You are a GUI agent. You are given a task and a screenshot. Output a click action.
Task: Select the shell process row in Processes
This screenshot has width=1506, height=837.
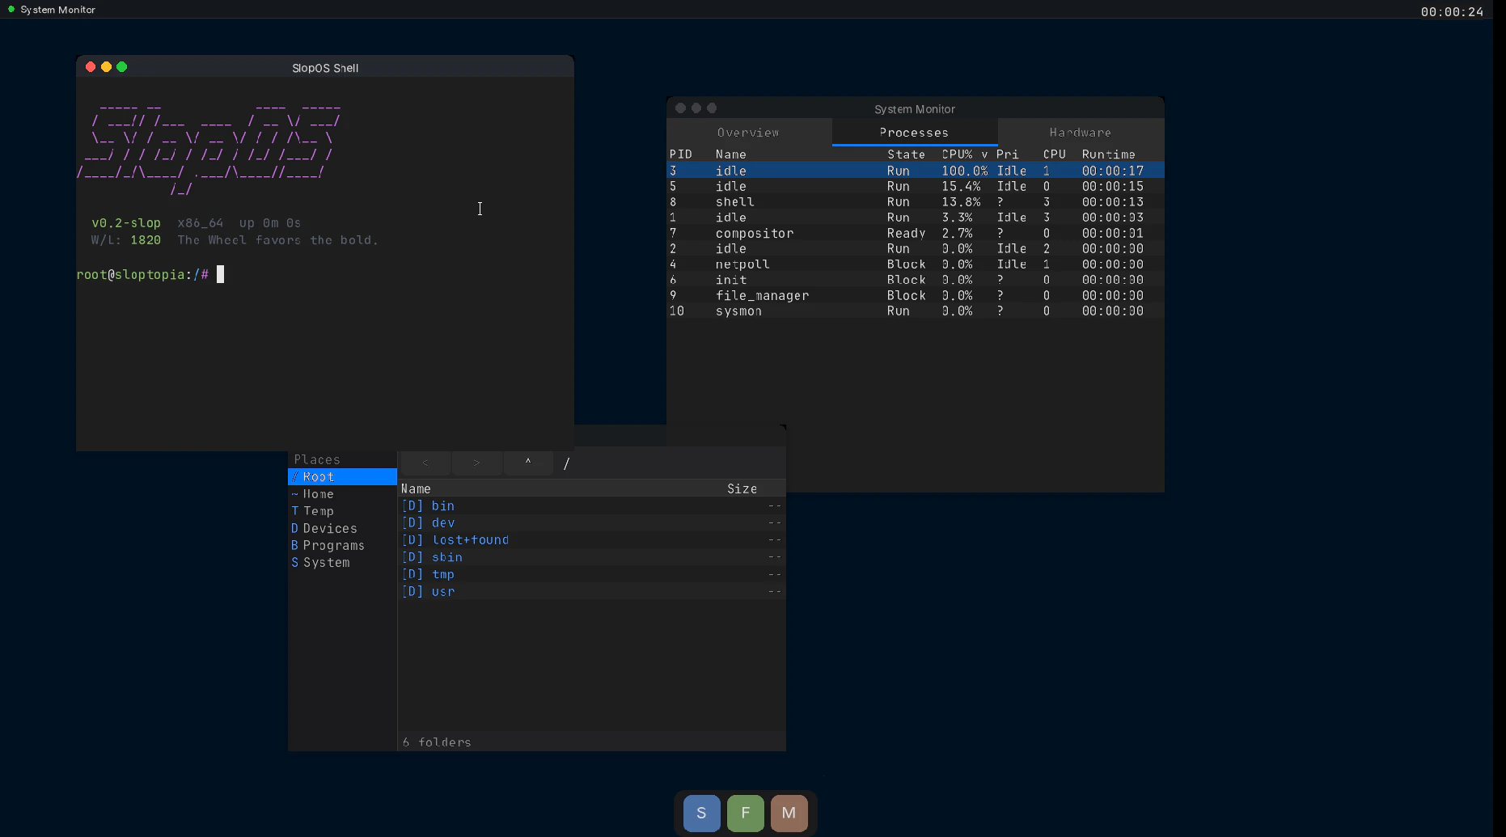(809, 201)
